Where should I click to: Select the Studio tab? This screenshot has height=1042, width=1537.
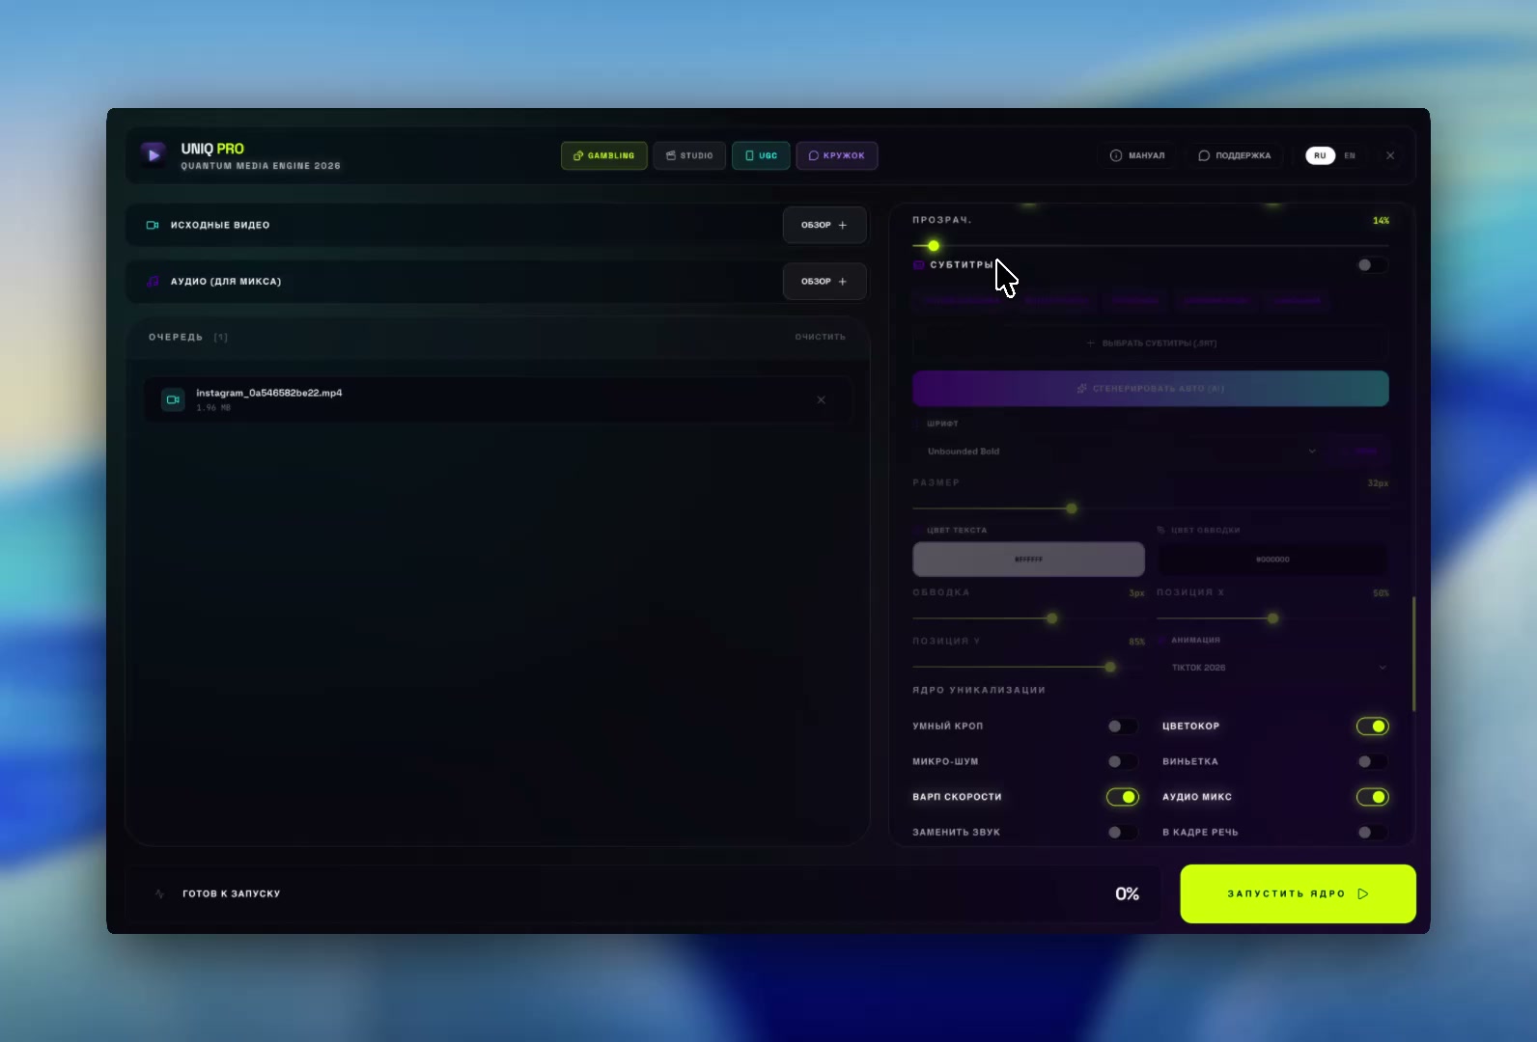coord(689,155)
